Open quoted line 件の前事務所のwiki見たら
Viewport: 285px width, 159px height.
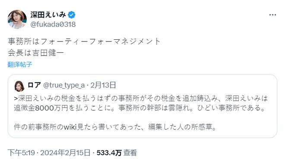(x=115, y=127)
